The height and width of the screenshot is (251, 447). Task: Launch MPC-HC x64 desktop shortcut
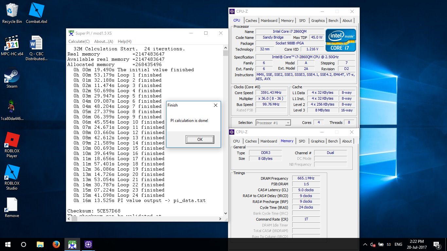12,46
